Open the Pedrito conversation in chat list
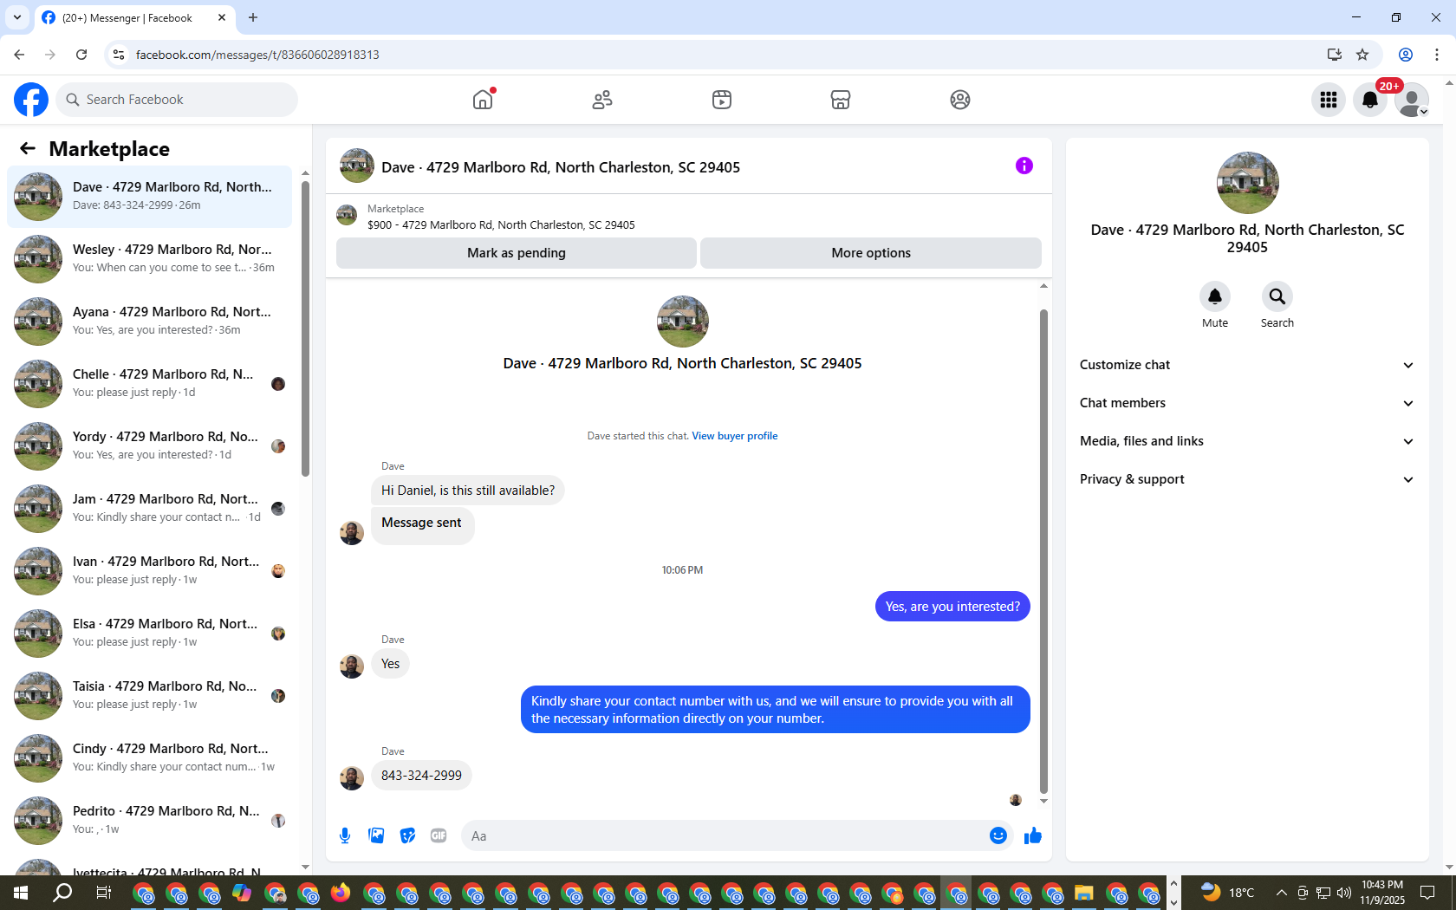 150,821
